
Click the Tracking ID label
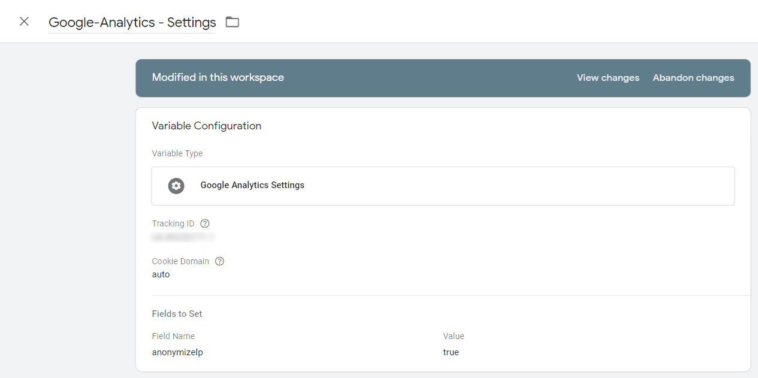click(x=173, y=223)
